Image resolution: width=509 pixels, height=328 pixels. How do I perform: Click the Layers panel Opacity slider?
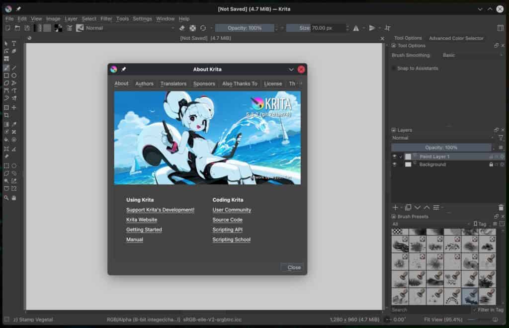tap(441, 148)
